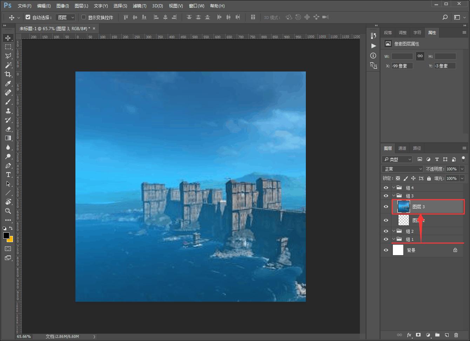The width and height of the screenshot is (470, 341).
Task: Activate the Zoom tool in toolbar
Action: pos(8,211)
